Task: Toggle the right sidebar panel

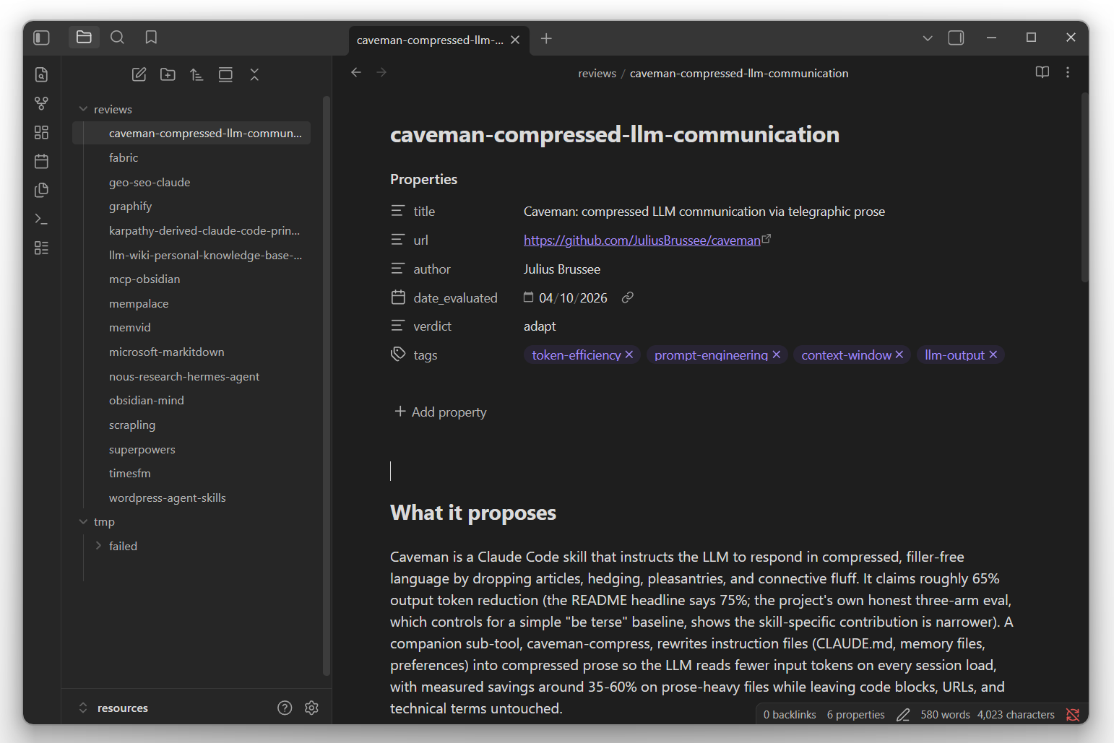Action: [x=956, y=38]
